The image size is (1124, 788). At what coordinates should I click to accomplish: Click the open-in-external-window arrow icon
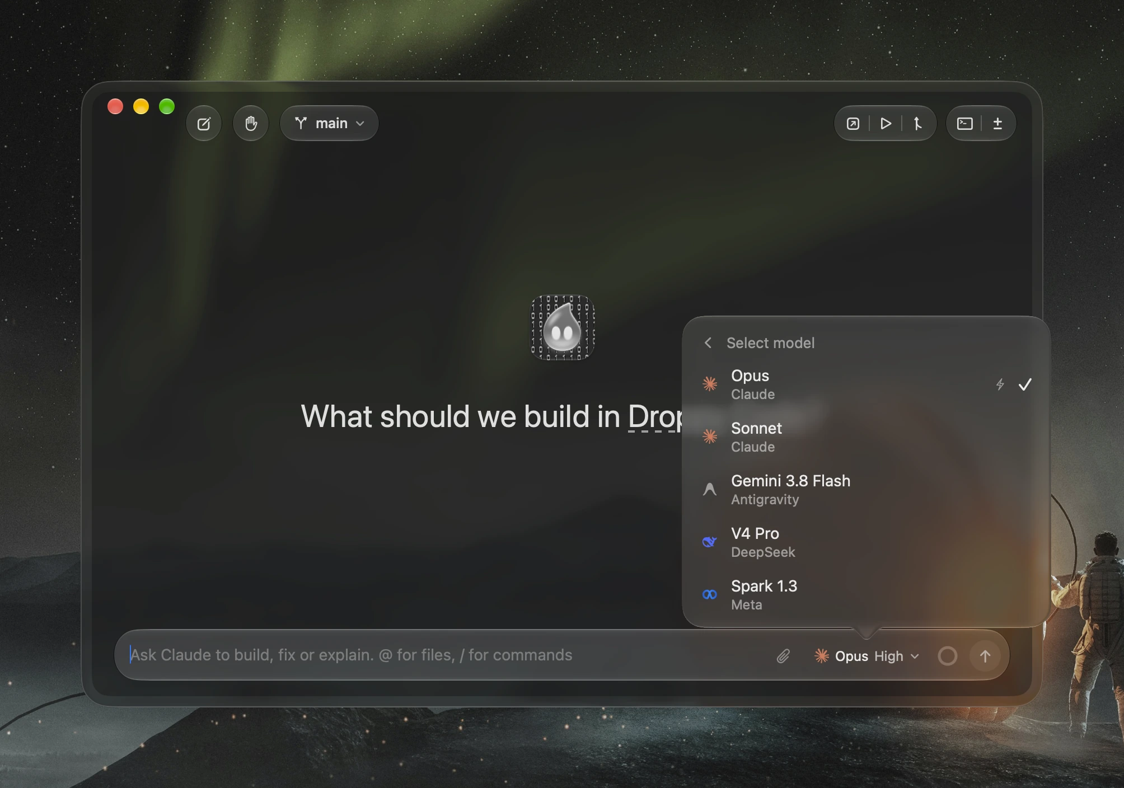[x=853, y=123]
